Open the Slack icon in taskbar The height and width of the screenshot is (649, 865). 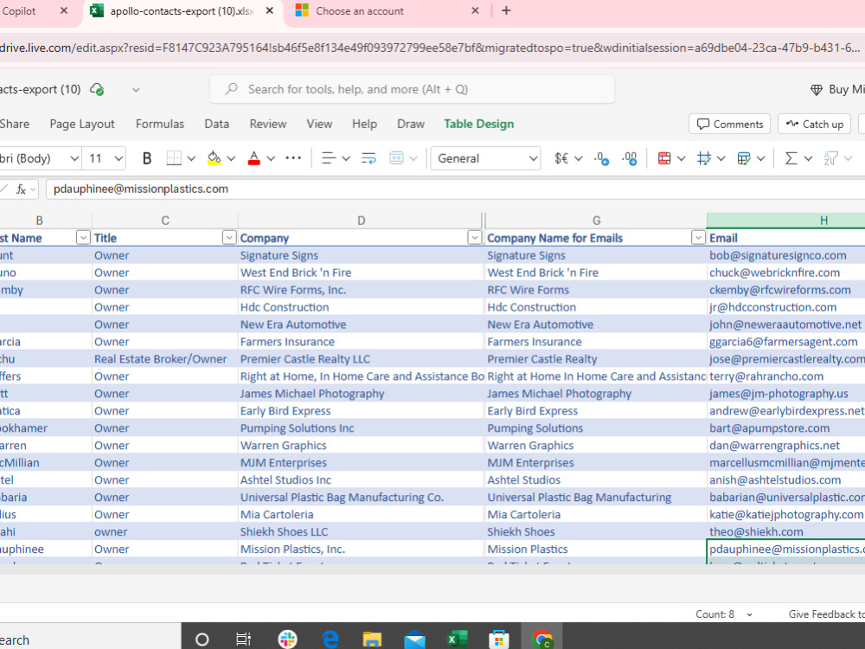[287, 639]
